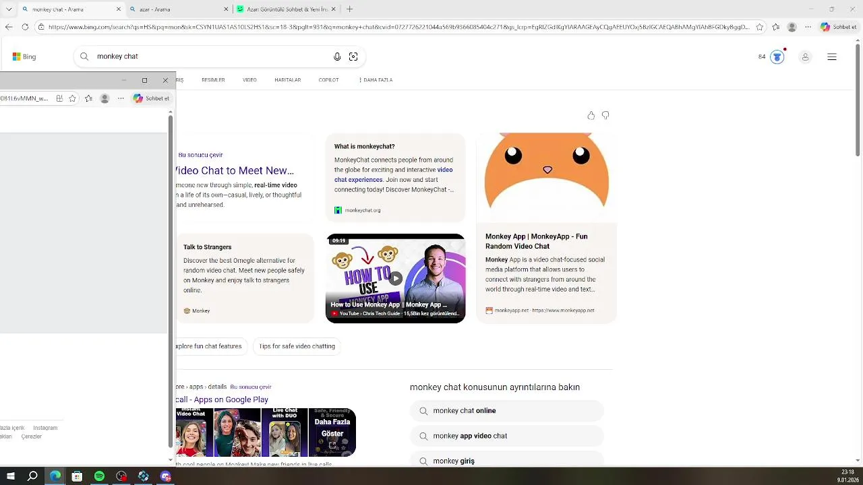
Task: Click thumbs up feedback icon
Action: [591, 116]
